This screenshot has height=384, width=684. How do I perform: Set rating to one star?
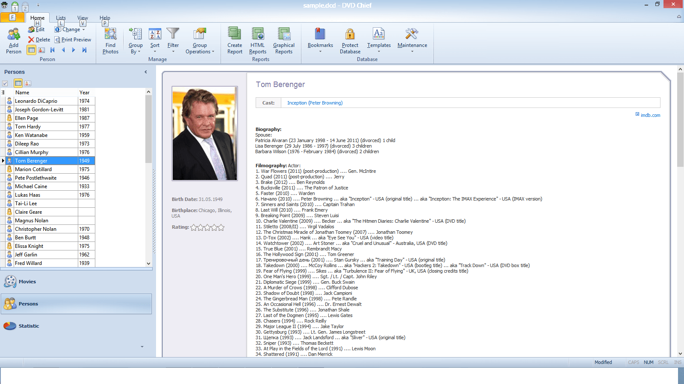point(194,227)
